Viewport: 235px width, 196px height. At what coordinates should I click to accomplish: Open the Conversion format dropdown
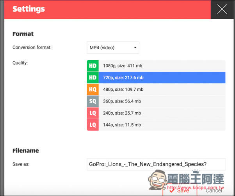coord(113,48)
